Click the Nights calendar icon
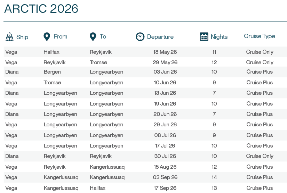Screen dimensions: 287x193 (204, 37)
